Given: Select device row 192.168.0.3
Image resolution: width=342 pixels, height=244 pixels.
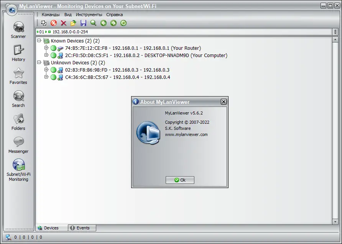Looking at the screenshot, I should click(117, 70).
